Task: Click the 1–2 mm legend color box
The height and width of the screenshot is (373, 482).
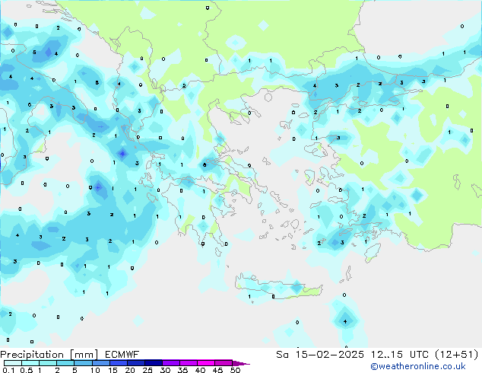Action: pyautogui.click(x=48, y=363)
